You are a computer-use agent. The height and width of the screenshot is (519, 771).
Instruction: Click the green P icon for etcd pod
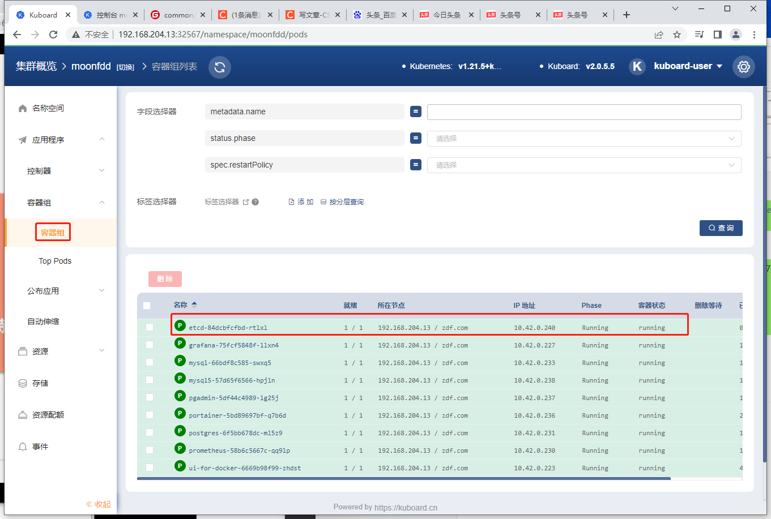(x=180, y=325)
